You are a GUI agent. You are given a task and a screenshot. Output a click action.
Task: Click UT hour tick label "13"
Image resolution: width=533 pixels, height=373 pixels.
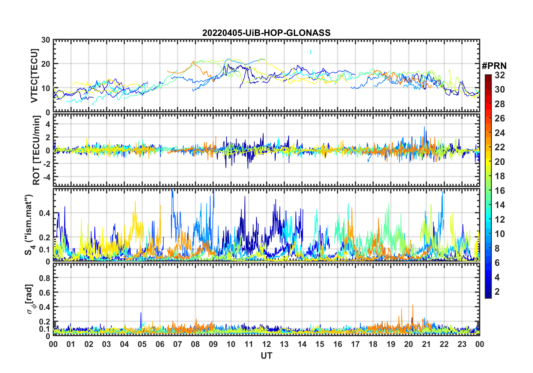284,344
